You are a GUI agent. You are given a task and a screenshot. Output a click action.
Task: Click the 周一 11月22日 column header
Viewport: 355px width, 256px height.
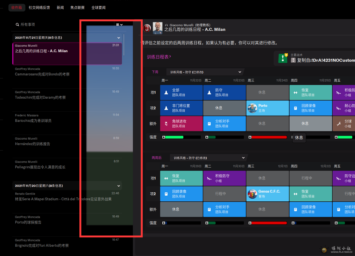[x=181, y=80]
